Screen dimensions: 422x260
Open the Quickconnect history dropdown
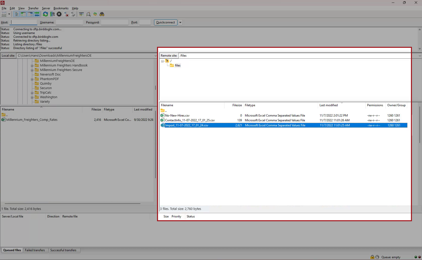tap(180, 22)
